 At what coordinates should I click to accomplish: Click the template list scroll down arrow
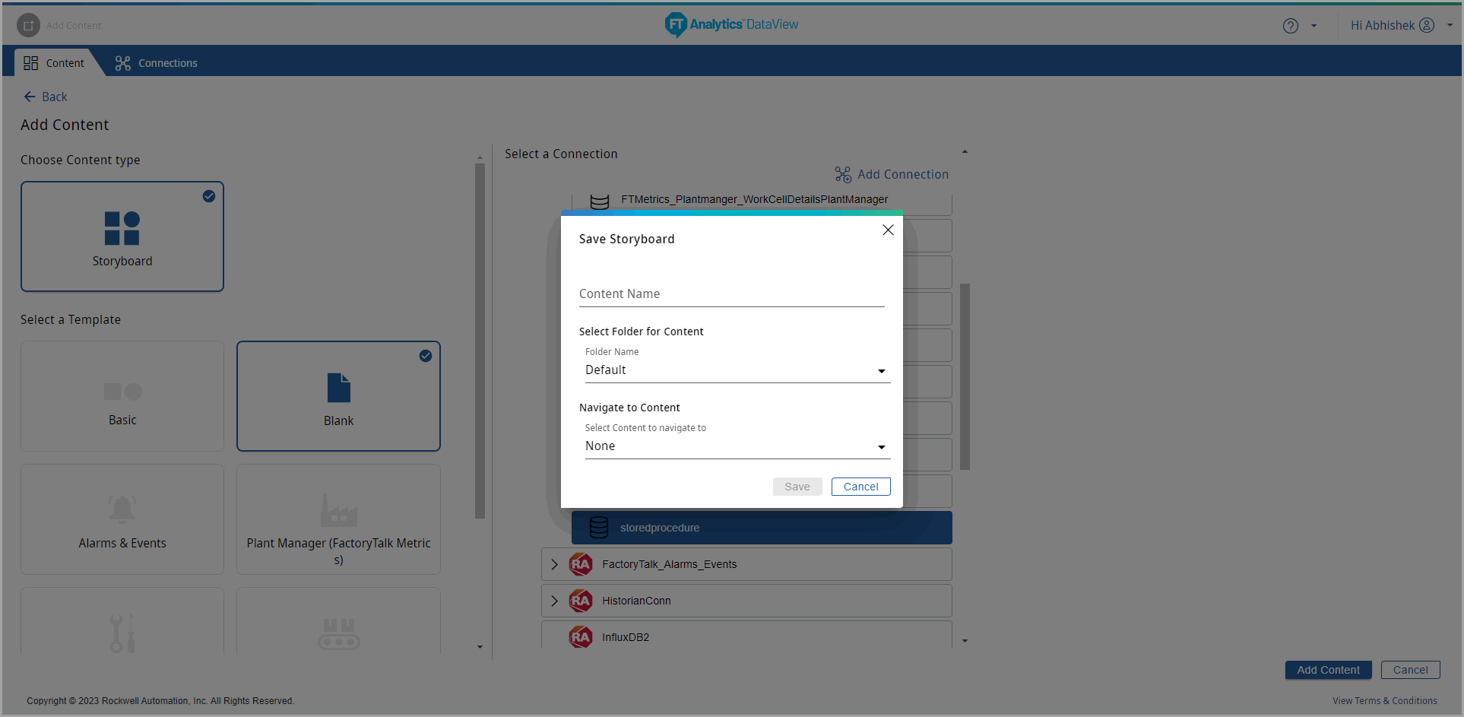[x=480, y=647]
